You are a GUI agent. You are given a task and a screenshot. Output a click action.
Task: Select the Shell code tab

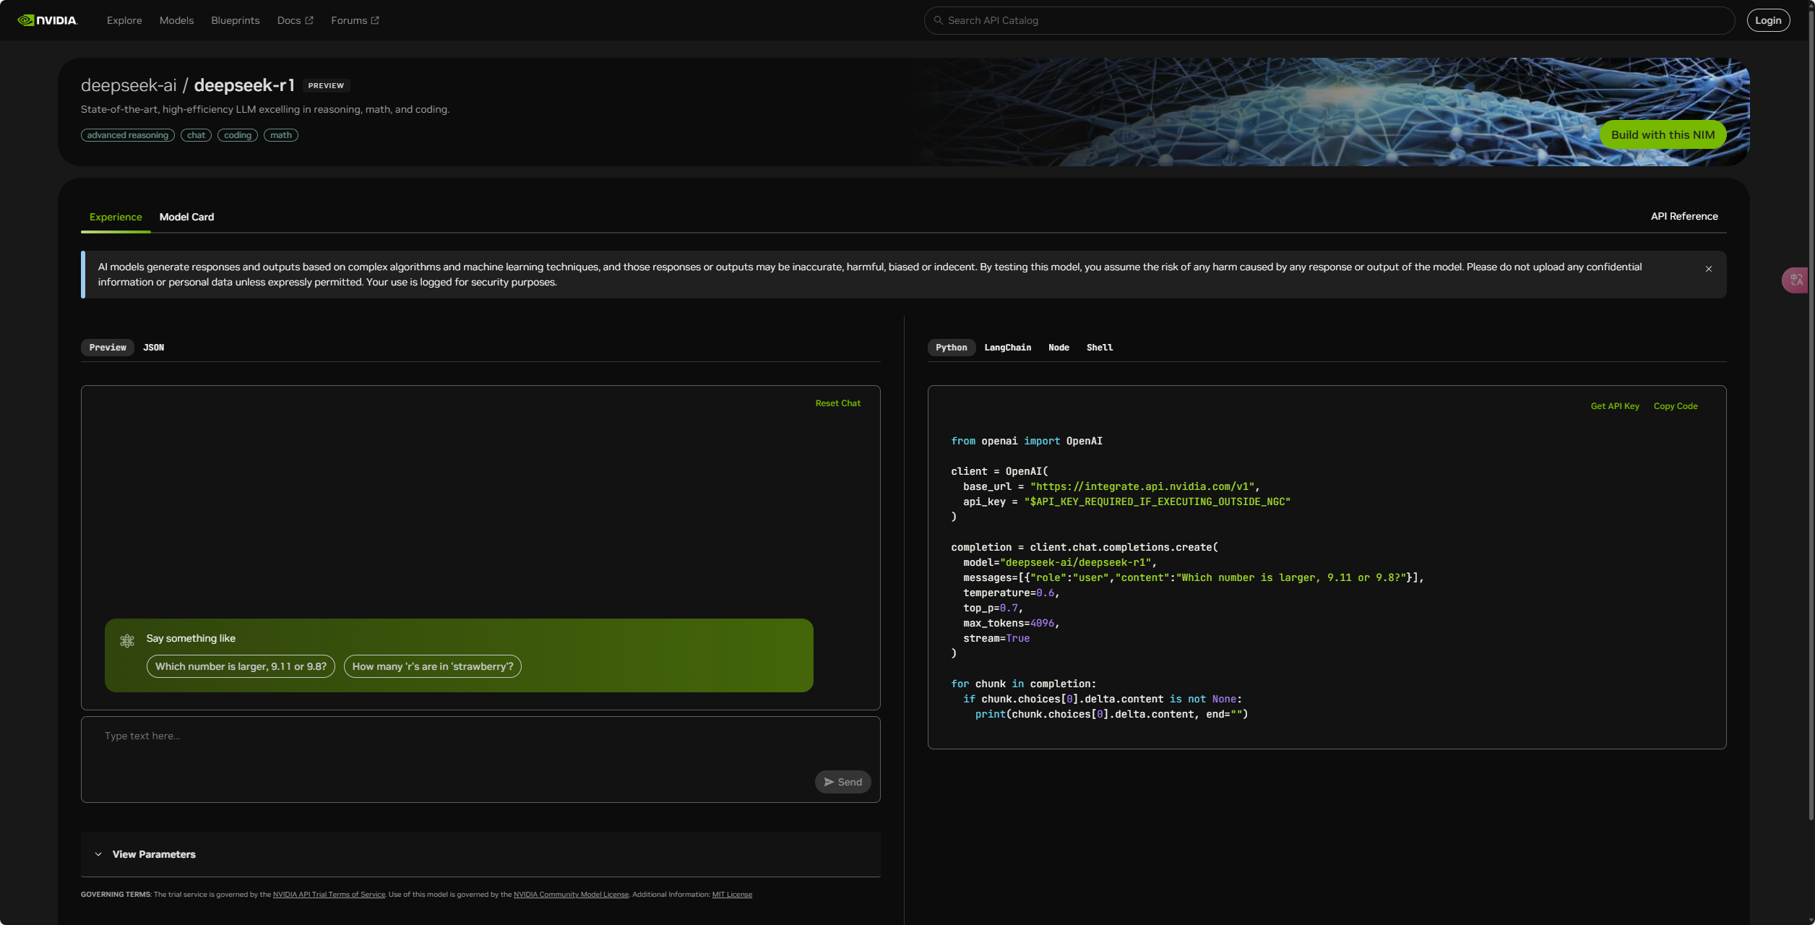click(x=1099, y=348)
